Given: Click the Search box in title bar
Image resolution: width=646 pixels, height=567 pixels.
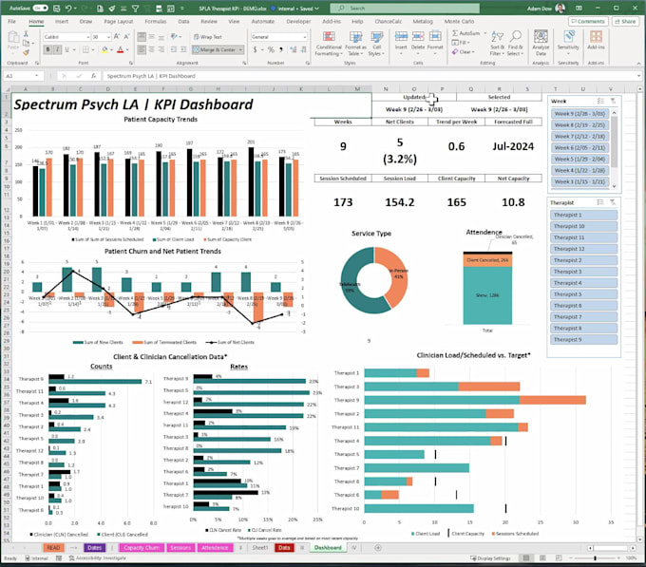Looking at the screenshot, I should pyautogui.click(x=406, y=9).
